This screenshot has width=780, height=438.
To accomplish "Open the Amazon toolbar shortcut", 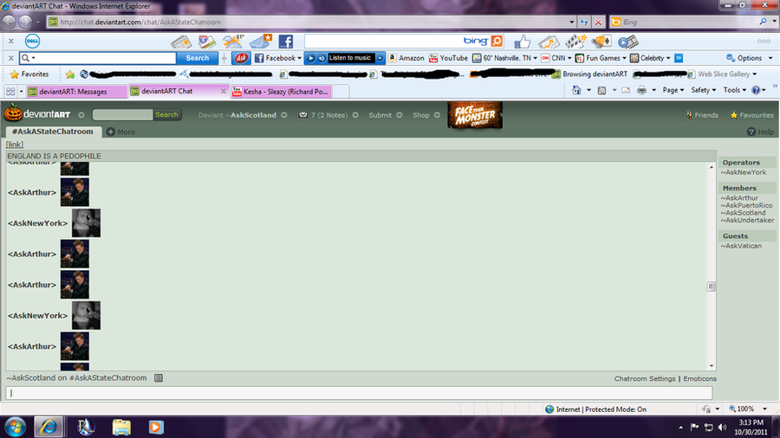I will click(406, 58).
